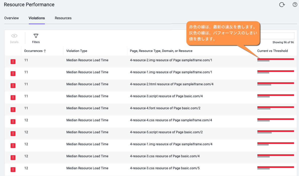299x176 pixels.
Task: Click alert icon for 4-resource-4.css row
Action: tap(13, 121)
